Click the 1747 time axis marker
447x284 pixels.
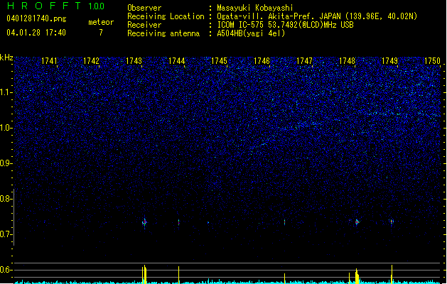pos(304,61)
